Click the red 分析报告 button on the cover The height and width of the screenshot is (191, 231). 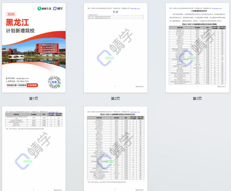point(32,85)
